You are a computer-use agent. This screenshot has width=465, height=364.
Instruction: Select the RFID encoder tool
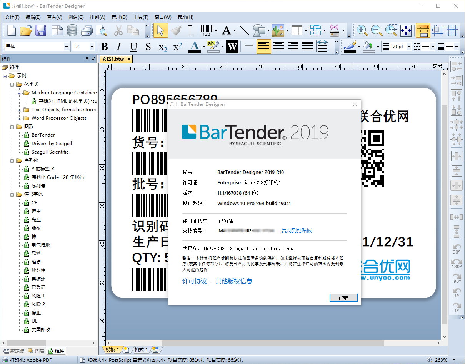click(x=334, y=30)
